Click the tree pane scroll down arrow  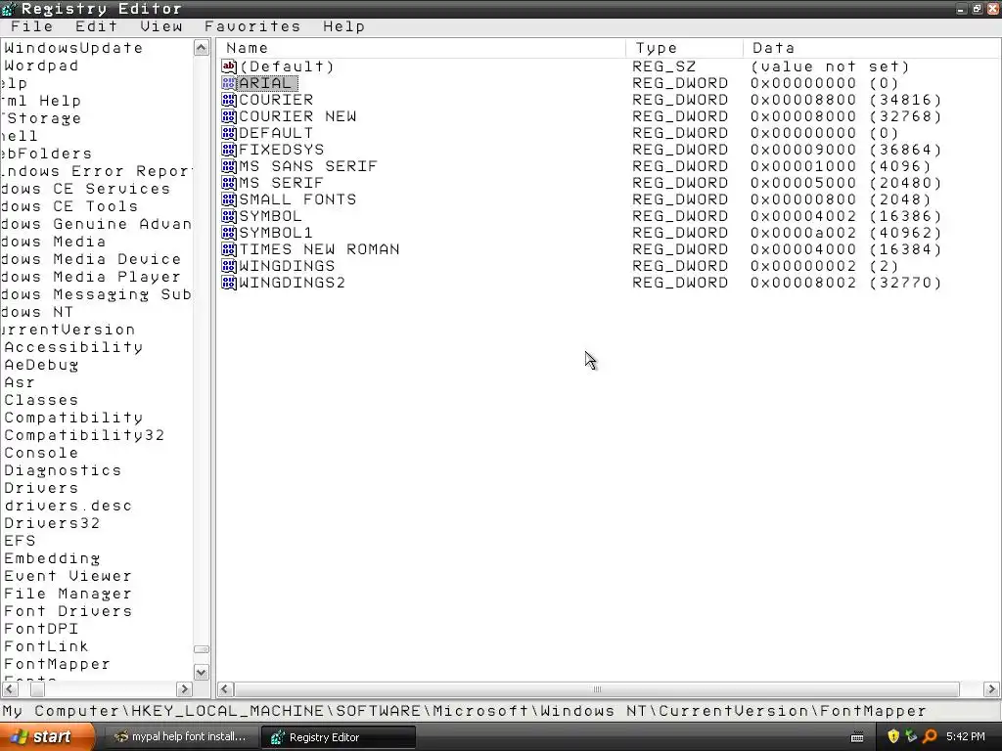[202, 673]
